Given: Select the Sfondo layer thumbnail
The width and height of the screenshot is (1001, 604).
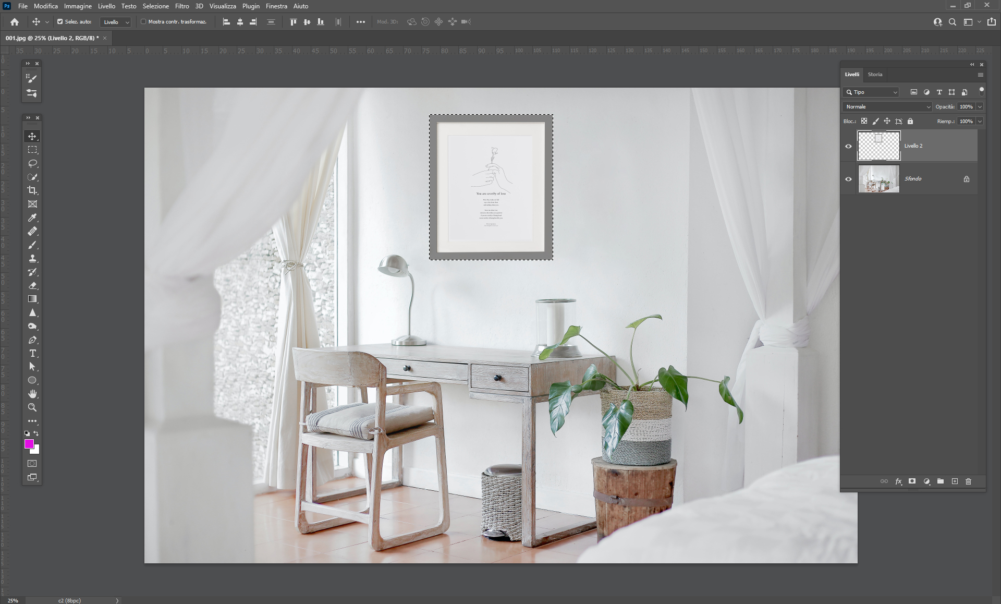Looking at the screenshot, I should point(878,179).
